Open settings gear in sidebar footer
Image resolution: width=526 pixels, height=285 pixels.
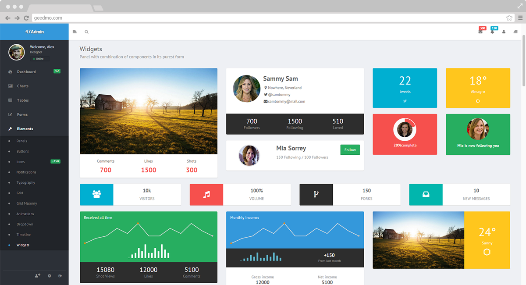pos(49,276)
